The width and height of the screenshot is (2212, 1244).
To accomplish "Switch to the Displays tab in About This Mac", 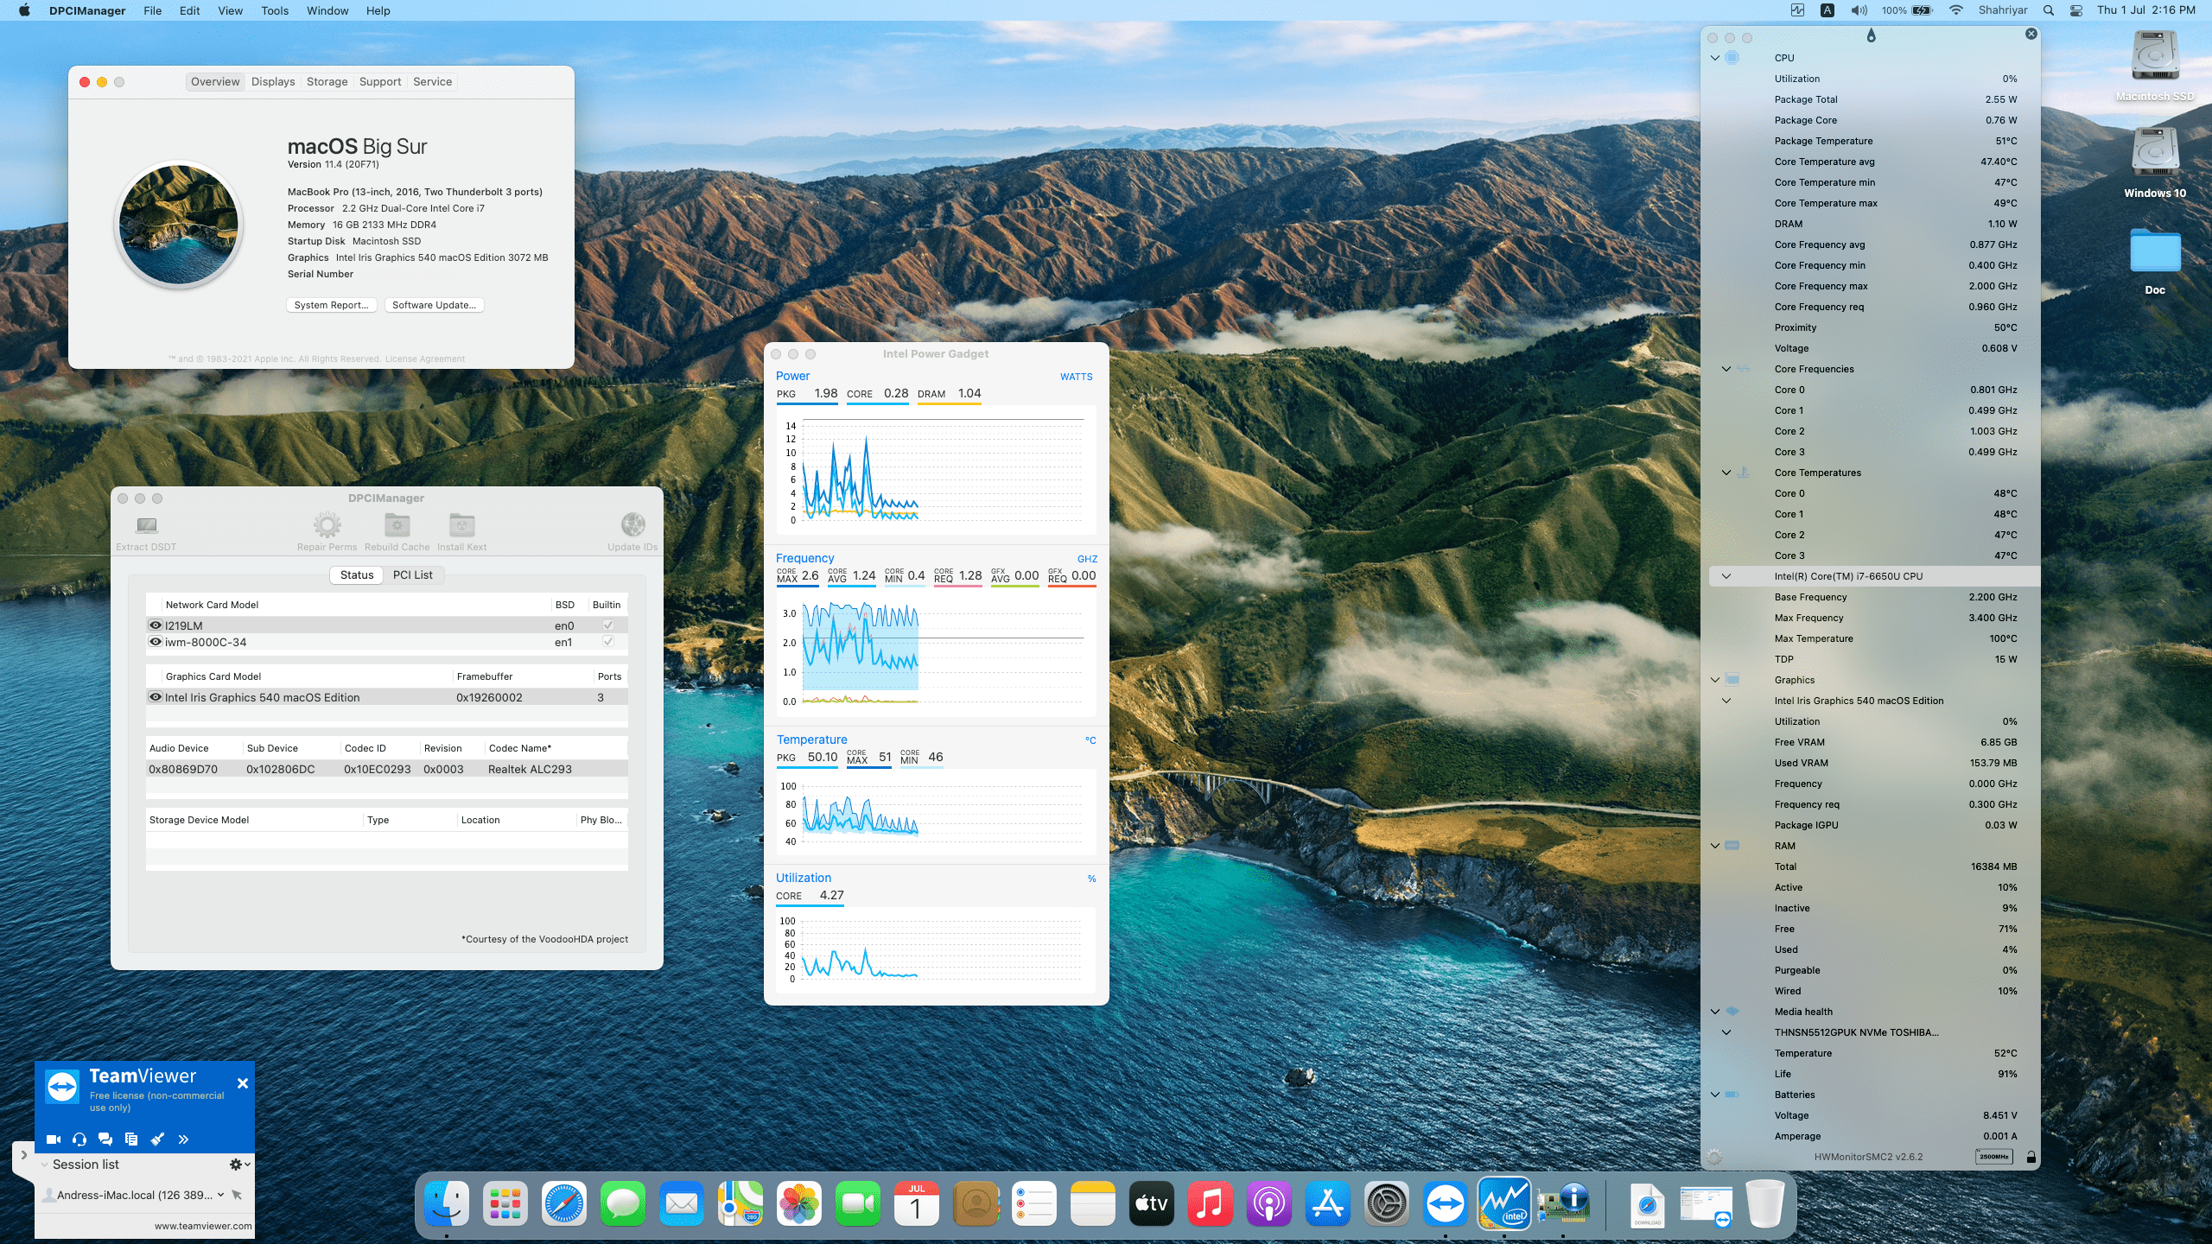I will click(x=273, y=82).
